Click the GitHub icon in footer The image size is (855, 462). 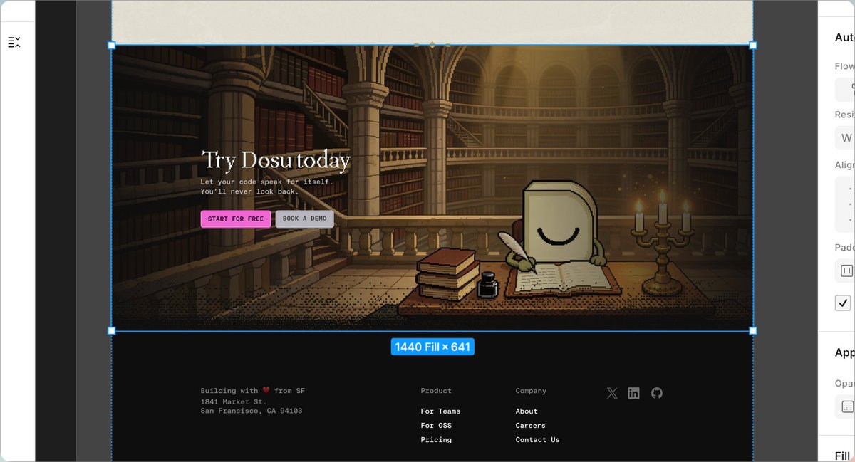657,393
